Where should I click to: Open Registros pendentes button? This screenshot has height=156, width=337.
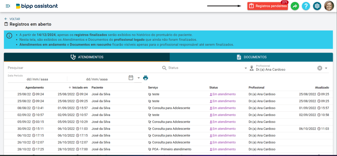pos(268,6)
